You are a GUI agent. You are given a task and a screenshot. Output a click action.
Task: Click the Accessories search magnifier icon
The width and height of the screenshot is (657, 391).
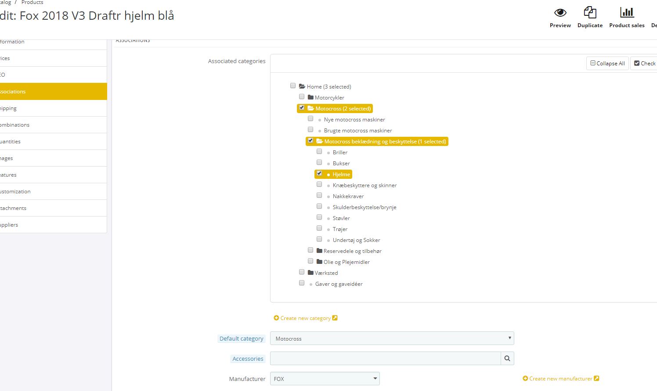tap(507, 359)
